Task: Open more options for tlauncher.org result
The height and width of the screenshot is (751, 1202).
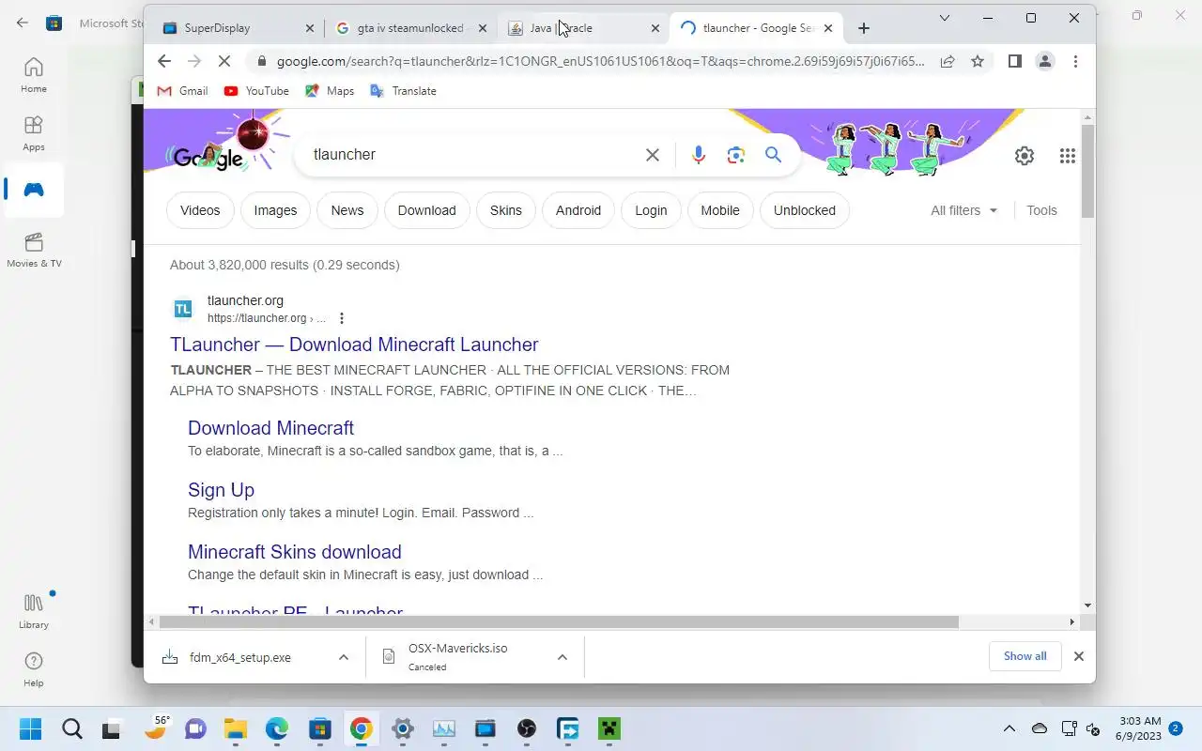Action: 342,318
